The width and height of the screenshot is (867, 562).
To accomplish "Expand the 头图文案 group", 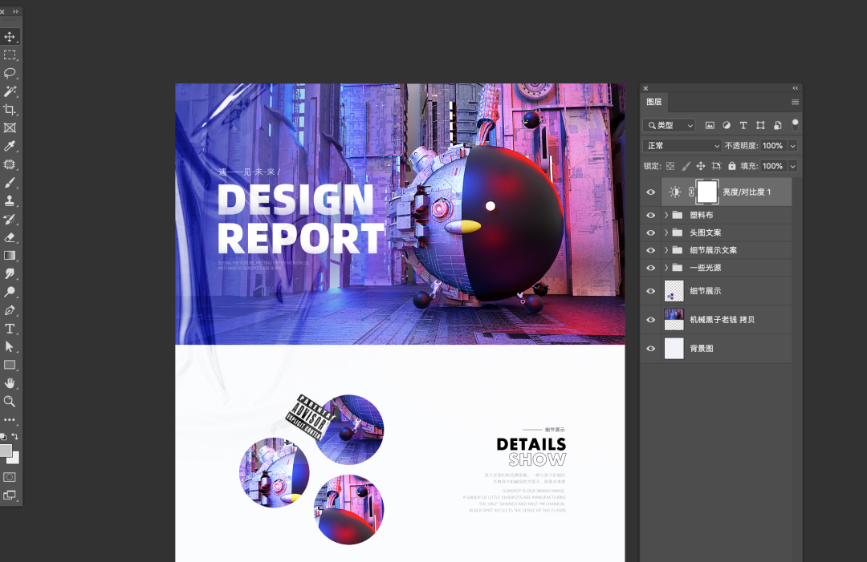I will [x=666, y=232].
